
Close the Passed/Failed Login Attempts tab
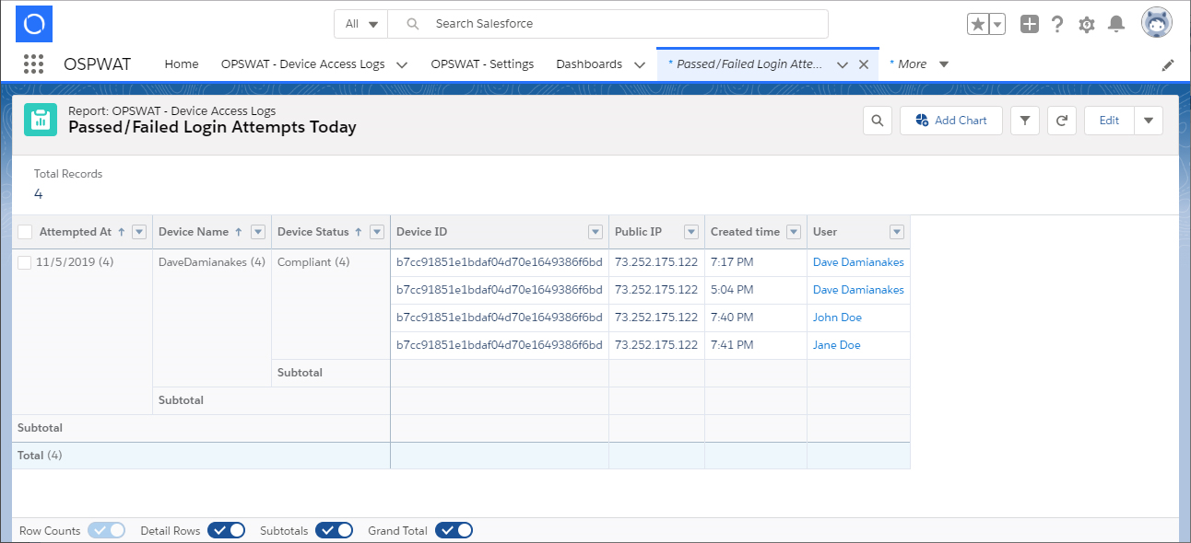[864, 64]
